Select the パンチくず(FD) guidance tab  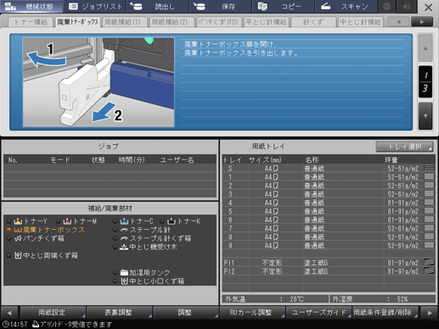coord(219,22)
